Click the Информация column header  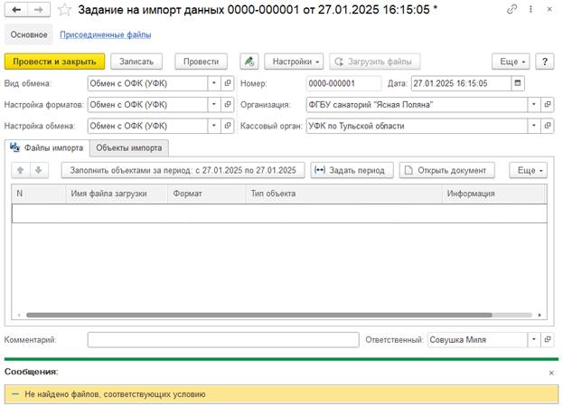tap(493, 194)
